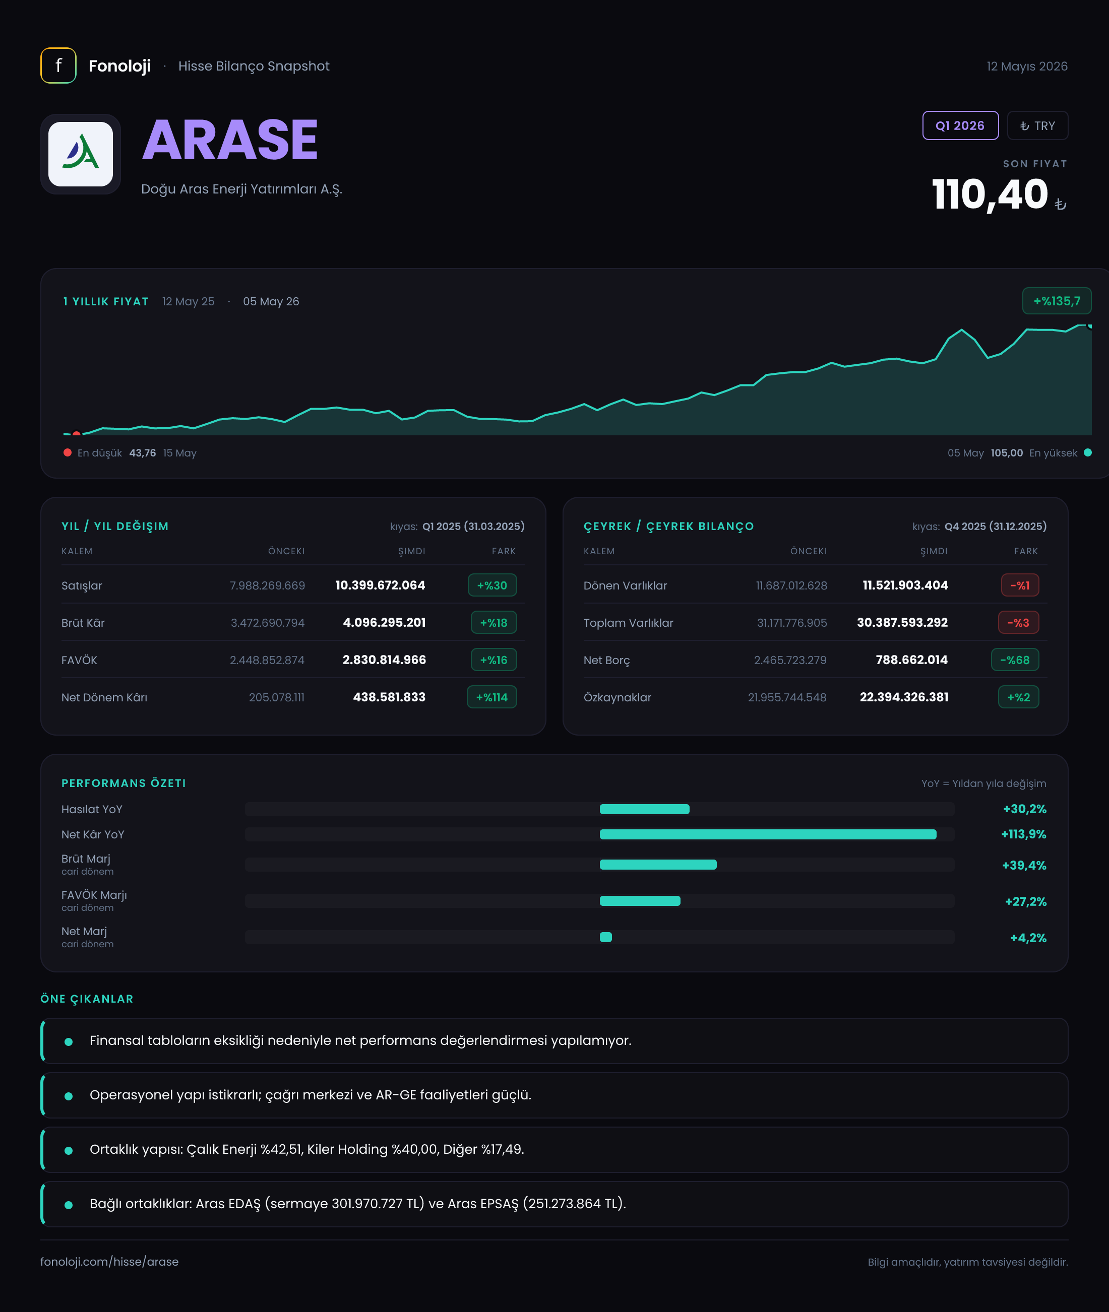Viewport: 1109px width, 1312px height.
Task: Click the Brüt Marj progress bar
Action: (600, 865)
